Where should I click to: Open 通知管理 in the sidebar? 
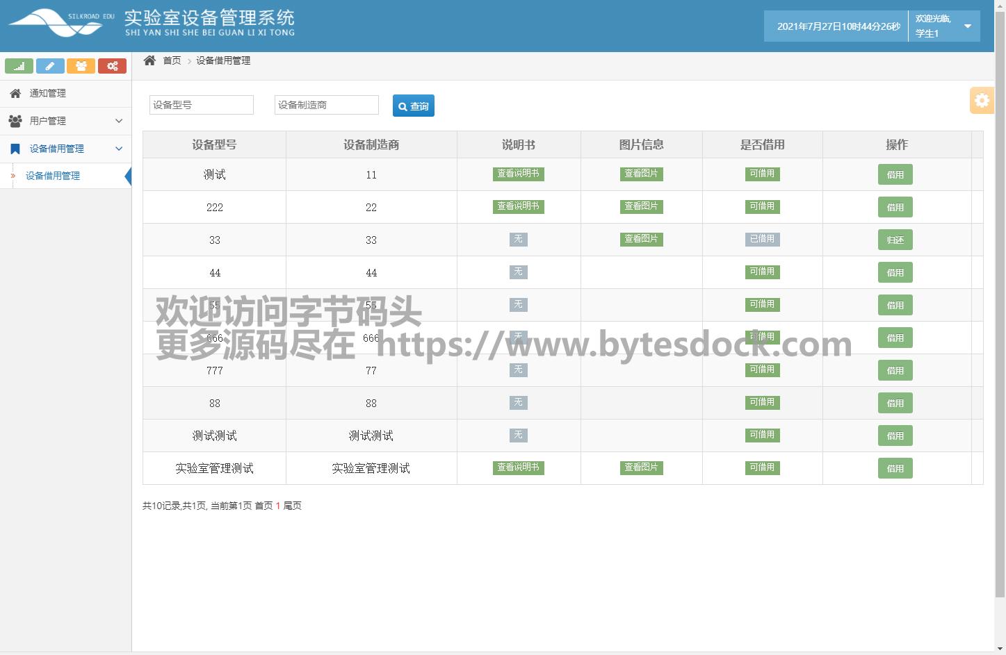pos(47,93)
